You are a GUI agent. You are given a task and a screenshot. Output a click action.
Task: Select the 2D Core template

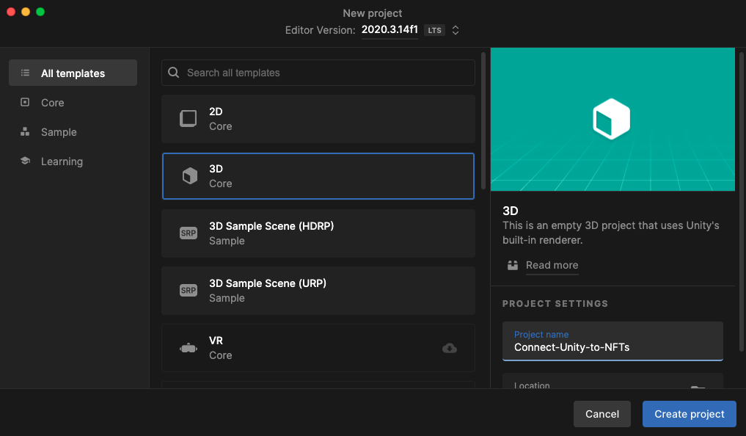318,119
